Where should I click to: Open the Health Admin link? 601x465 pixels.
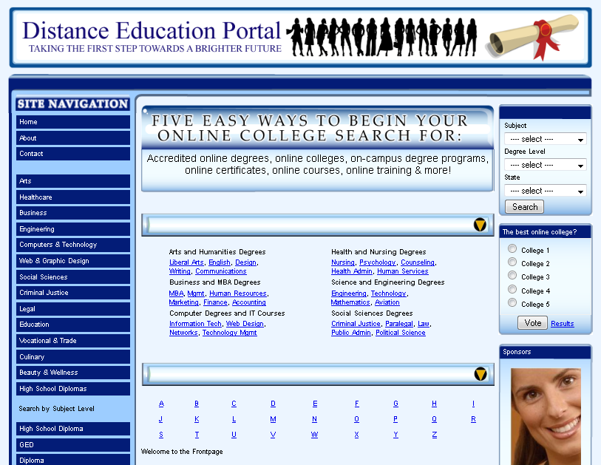(351, 271)
